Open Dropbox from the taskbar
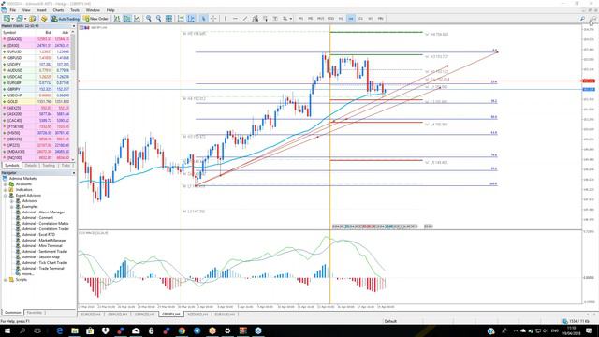 click(105, 330)
